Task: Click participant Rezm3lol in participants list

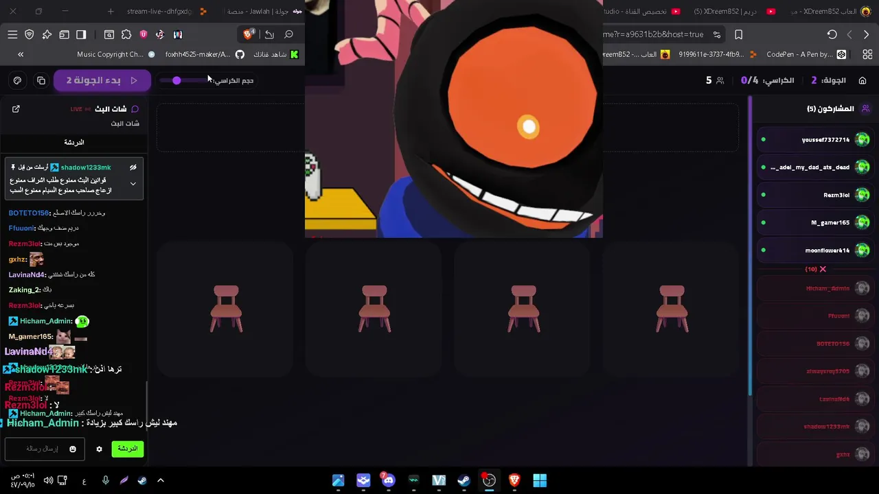Action: (814, 195)
